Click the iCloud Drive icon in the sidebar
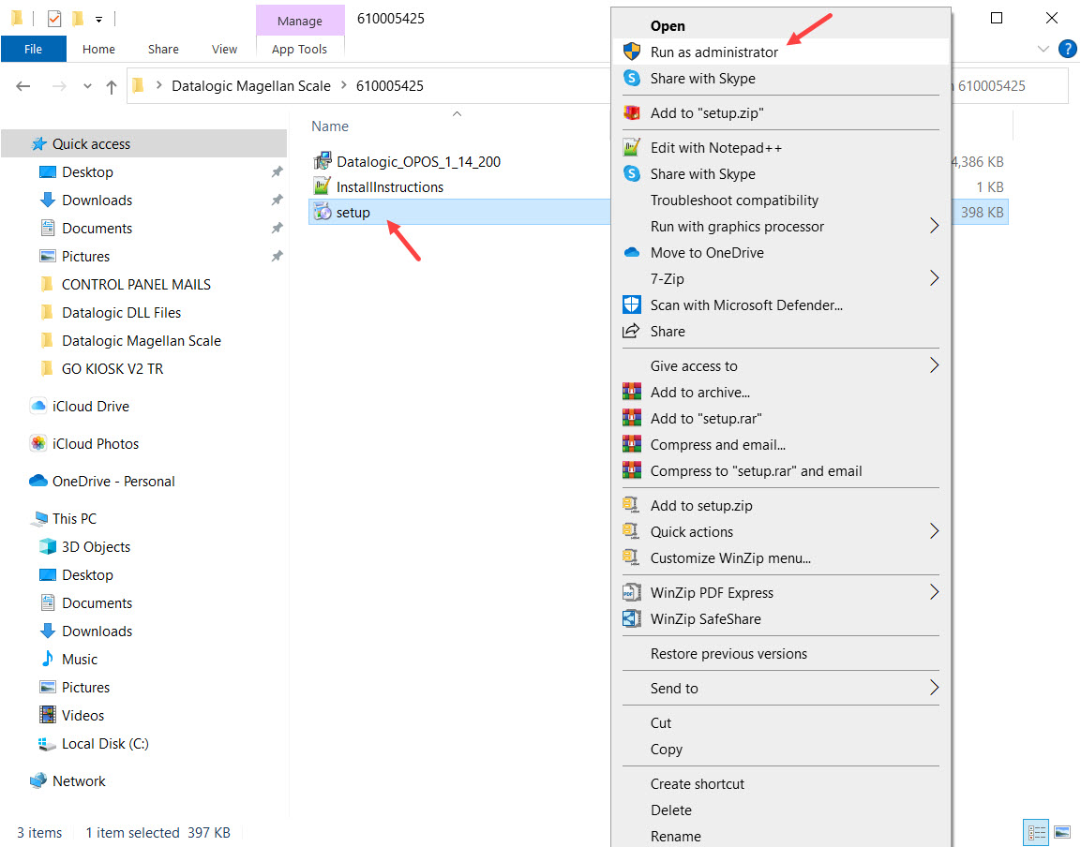 click(38, 406)
